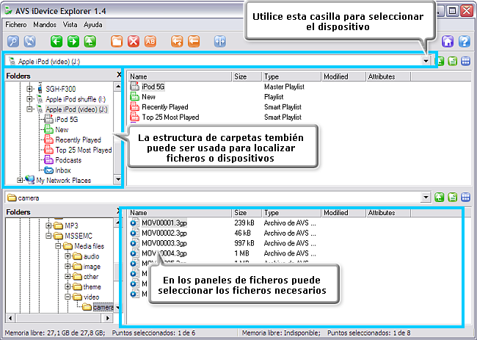The width and height of the screenshot is (477, 340).
Task: Open the Vista menu
Action: pos(70,25)
